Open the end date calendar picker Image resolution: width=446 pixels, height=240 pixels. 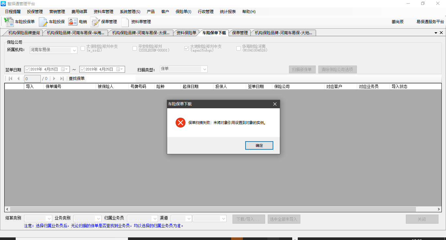(x=120, y=69)
